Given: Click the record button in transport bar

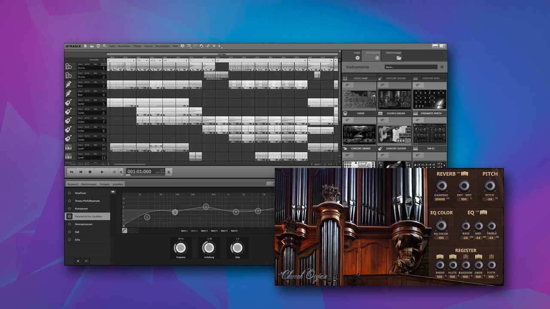Looking at the screenshot, I should 114,172.
